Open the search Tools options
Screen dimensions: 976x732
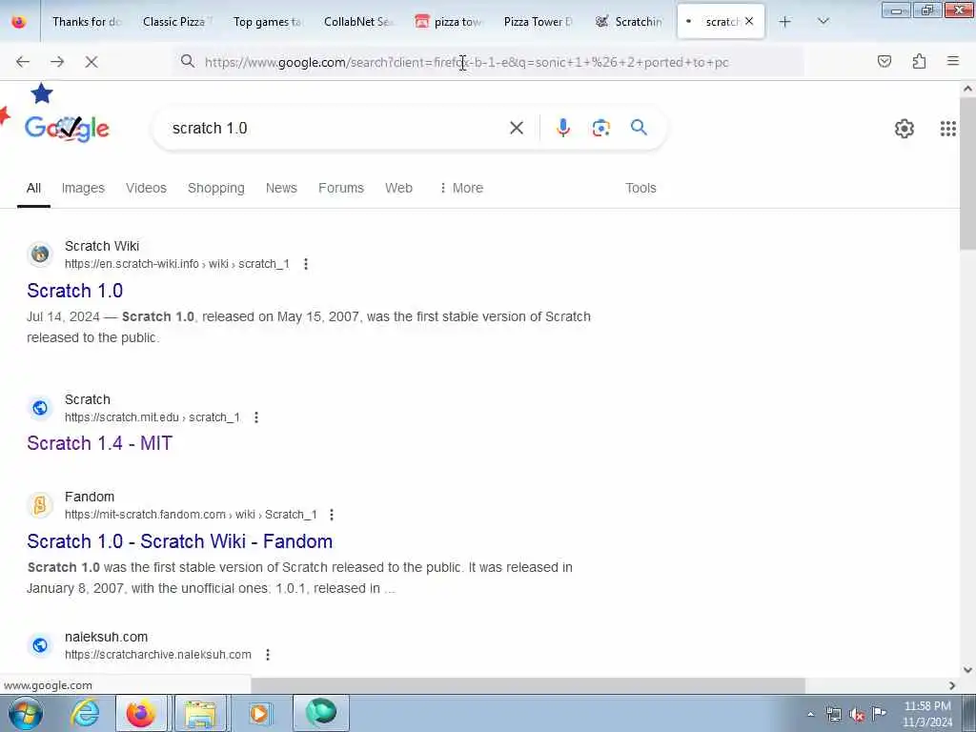coord(640,188)
